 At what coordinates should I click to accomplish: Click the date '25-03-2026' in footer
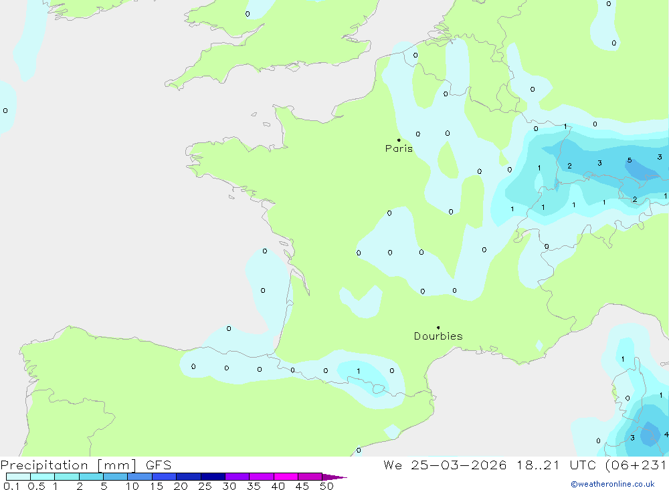[x=459, y=465]
